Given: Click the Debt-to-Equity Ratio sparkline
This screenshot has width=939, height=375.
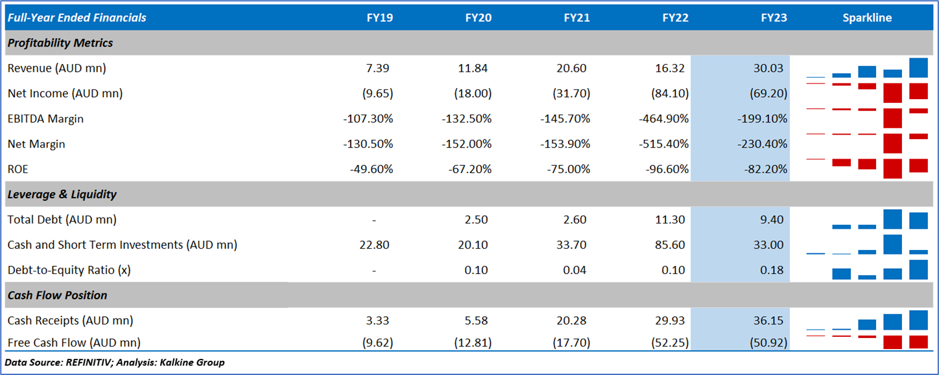Looking at the screenshot, I should point(867,270).
